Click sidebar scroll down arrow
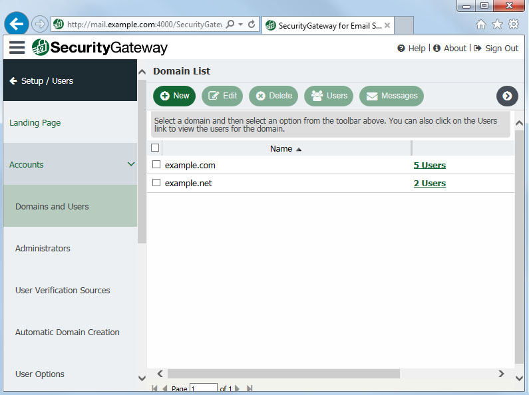 point(142,378)
